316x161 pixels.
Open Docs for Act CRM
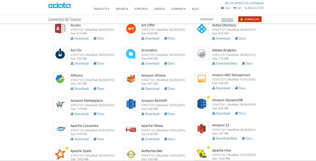tap(169, 38)
